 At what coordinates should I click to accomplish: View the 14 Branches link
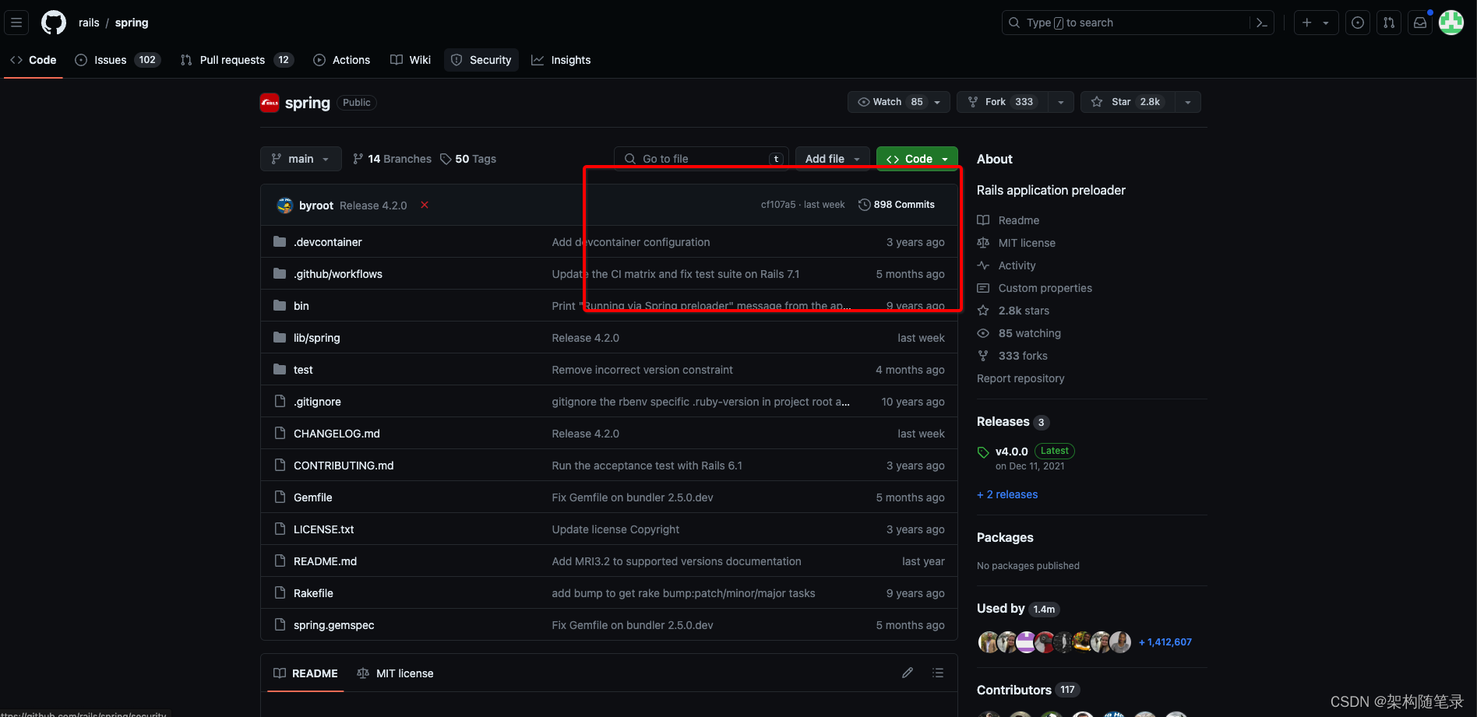[x=392, y=159]
